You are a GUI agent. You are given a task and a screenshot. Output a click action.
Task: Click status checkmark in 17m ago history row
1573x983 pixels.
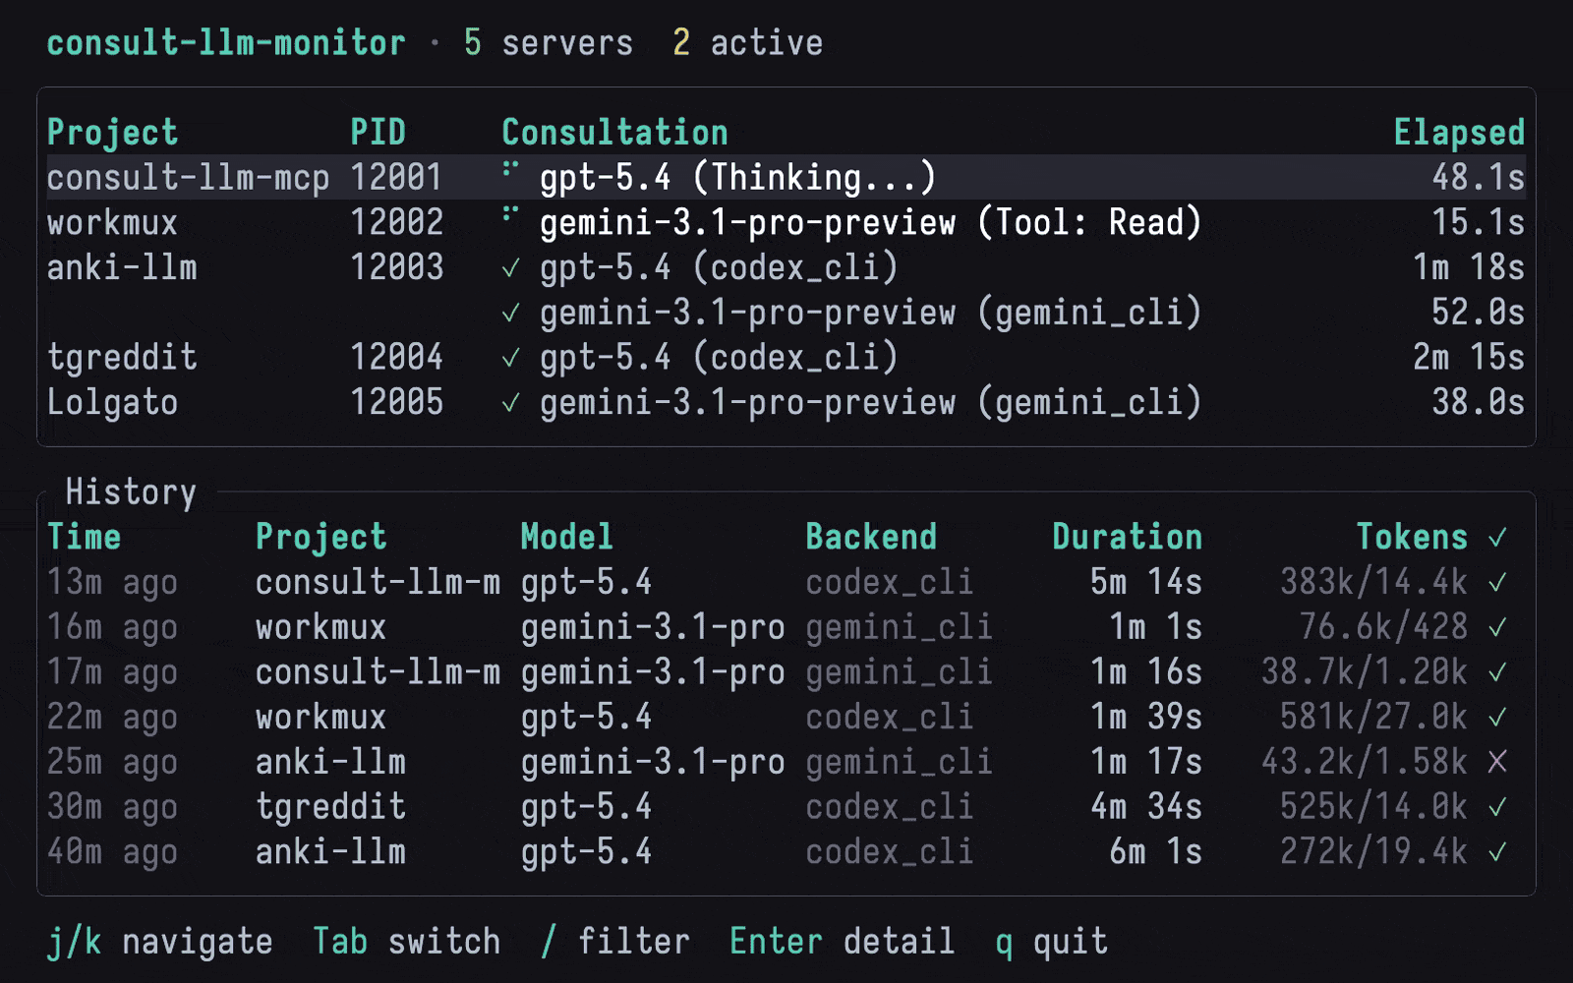1497,673
